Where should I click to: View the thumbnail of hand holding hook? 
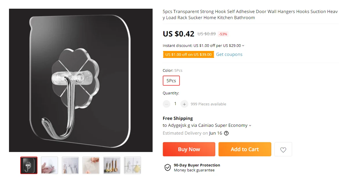[x=49, y=165]
